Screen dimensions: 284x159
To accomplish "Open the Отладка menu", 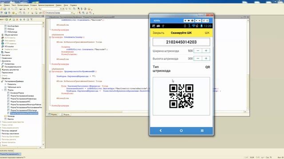I will pos(33,5).
